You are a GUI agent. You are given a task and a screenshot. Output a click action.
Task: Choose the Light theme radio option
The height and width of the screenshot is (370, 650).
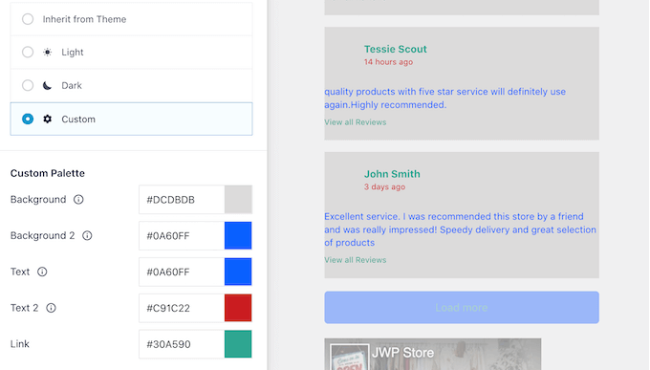28,52
